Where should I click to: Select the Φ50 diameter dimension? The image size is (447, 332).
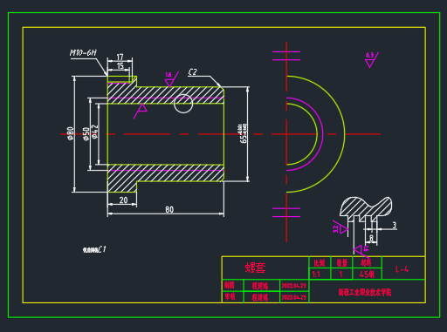pos(86,134)
